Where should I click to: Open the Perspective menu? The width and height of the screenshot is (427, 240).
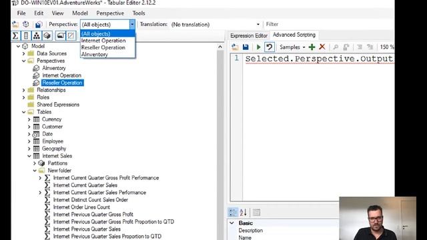[x=110, y=13]
